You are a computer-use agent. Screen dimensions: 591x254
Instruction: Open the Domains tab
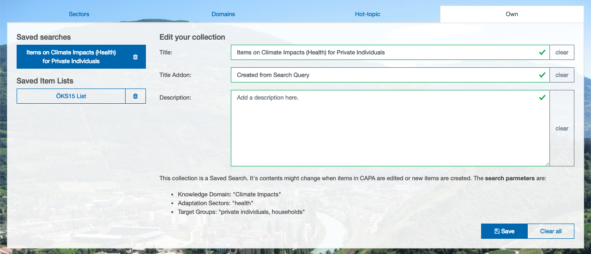(x=223, y=14)
